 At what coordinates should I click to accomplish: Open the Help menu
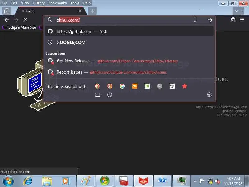[87, 3]
